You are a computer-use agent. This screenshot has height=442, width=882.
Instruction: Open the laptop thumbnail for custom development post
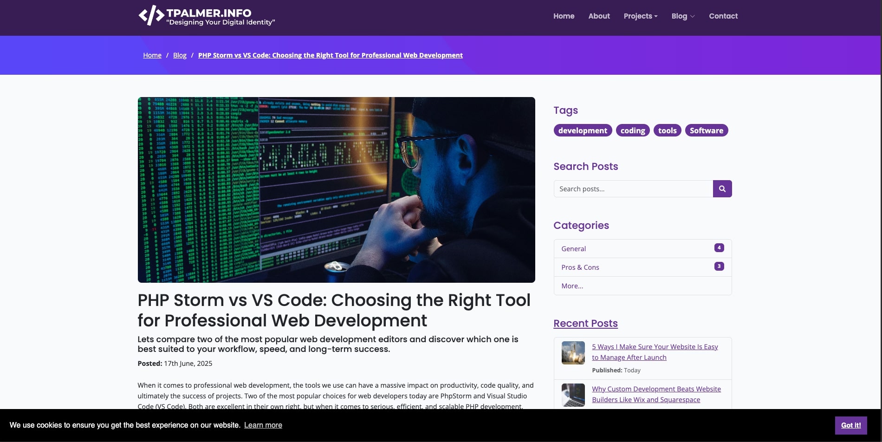[573, 395]
